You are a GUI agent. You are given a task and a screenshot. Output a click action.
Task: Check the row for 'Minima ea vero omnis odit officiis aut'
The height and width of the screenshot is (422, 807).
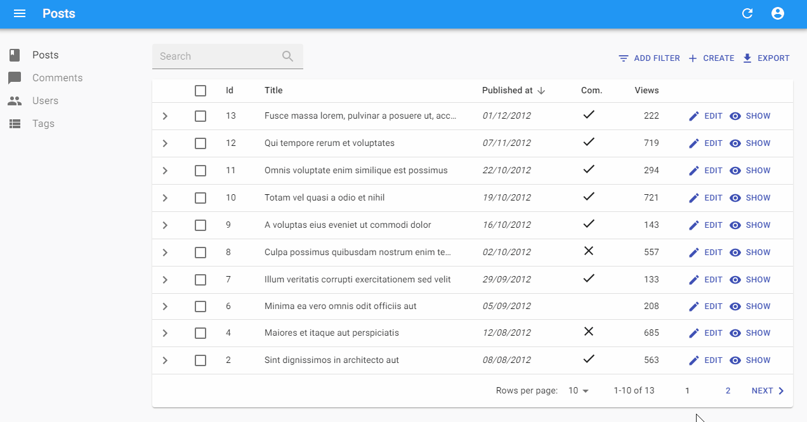click(200, 307)
